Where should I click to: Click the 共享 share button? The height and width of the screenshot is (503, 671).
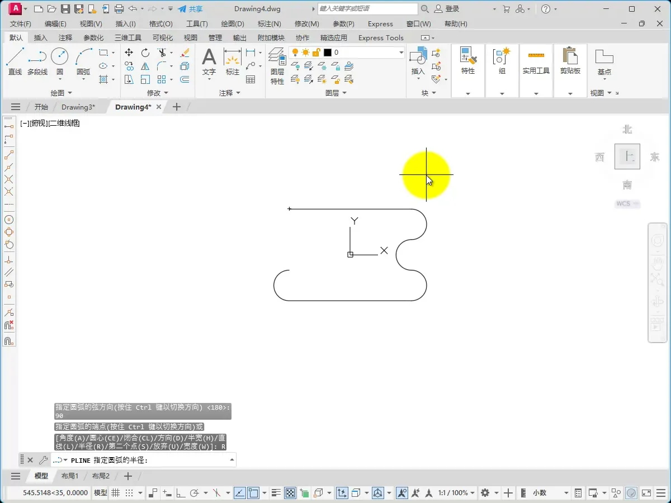pyautogui.click(x=190, y=9)
